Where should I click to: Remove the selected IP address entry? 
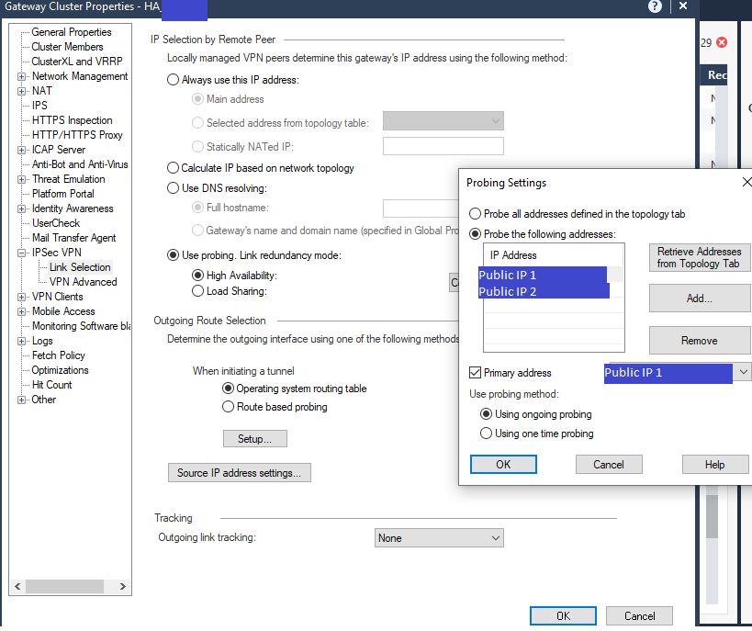pyautogui.click(x=700, y=340)
